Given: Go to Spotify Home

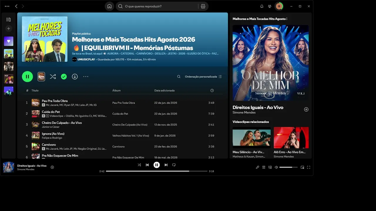Looking at the screenshot, I should (x=109, y=6).
